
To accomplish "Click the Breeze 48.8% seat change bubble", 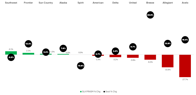I will pyautogui.click(x=150, y=15).
